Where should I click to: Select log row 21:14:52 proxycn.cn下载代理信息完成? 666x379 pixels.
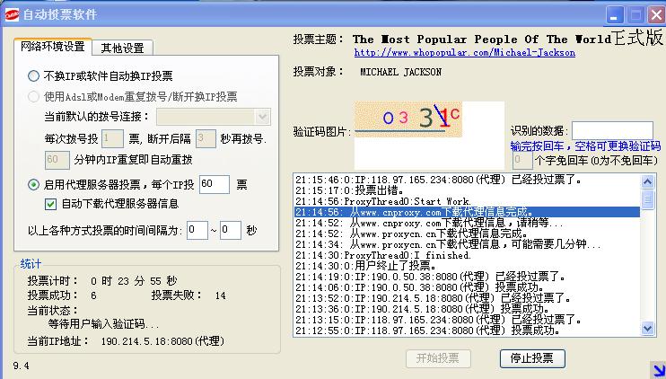pyautogui.click(x=468, y=234)
